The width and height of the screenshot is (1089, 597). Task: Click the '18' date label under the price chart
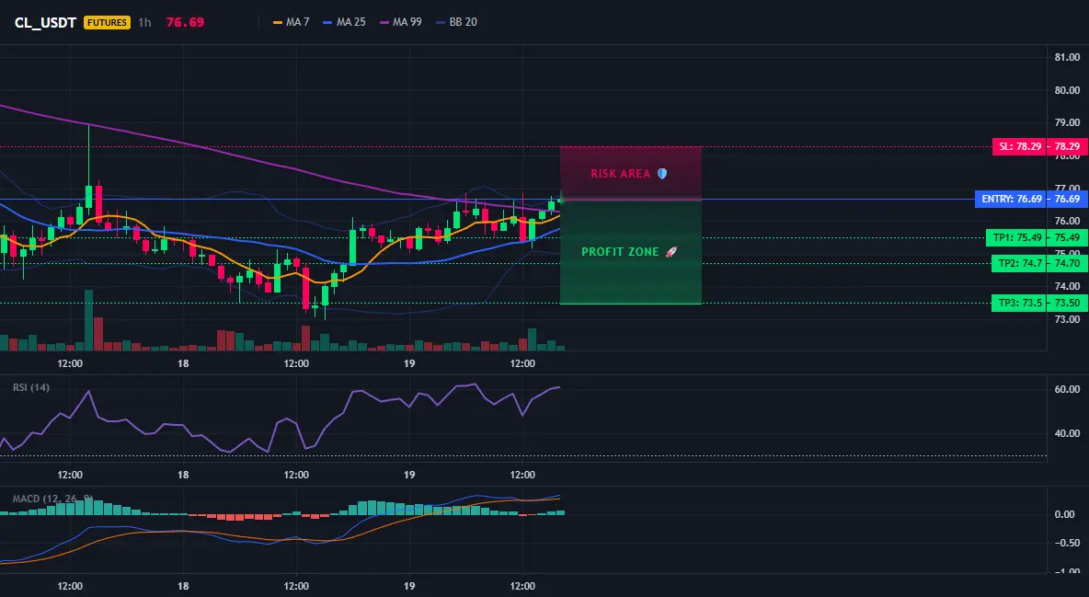(183, 363)
